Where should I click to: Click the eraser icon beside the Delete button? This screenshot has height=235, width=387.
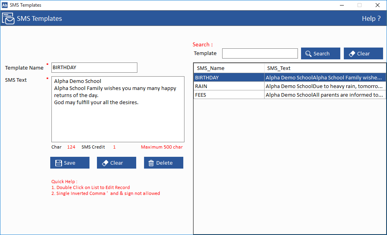(105, 163)
